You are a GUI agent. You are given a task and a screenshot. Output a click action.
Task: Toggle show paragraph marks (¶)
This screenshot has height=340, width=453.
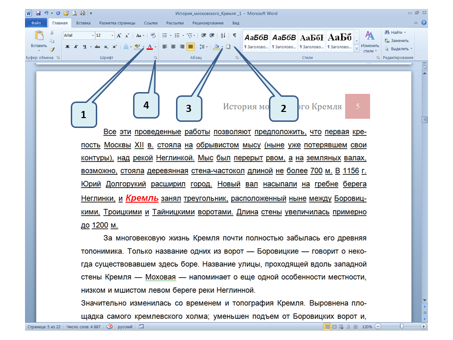(235, 35)
